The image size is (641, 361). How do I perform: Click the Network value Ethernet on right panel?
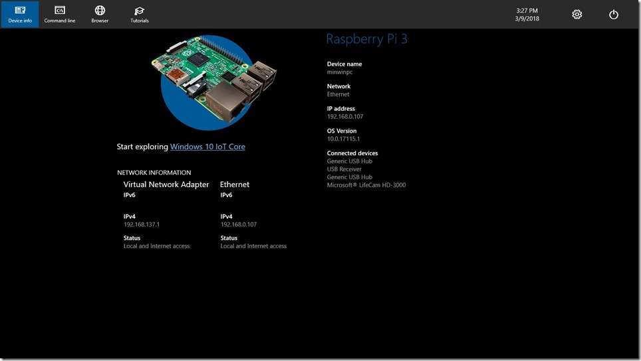pyautogui.click(x=338, y=94)
